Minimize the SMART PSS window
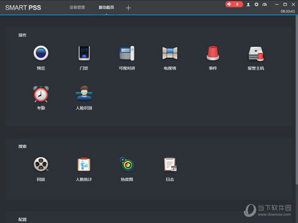298x223 pixels. pyautogui.click(x=277, y=4)
